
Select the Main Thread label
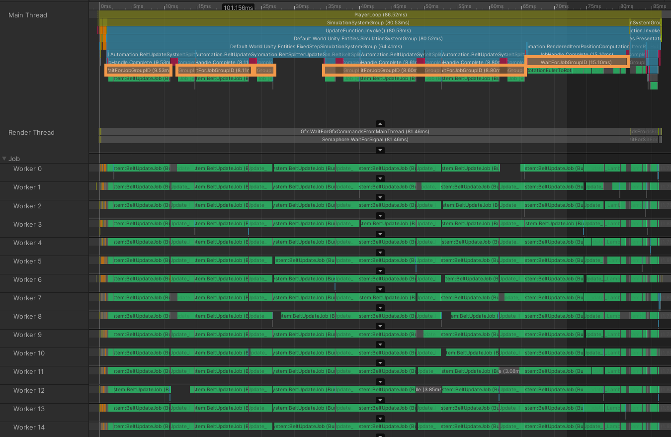(x=27, y=15)
